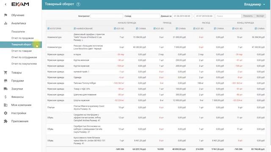Sort by Расход Кол-во column

[199, 28]
